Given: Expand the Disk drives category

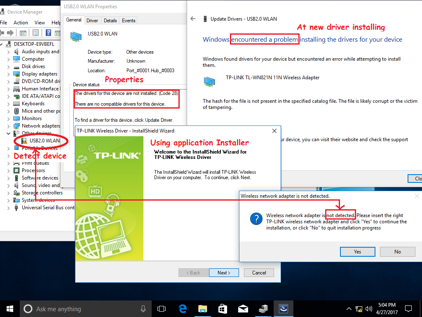Looking at the screenshot, I should (8, 66).
